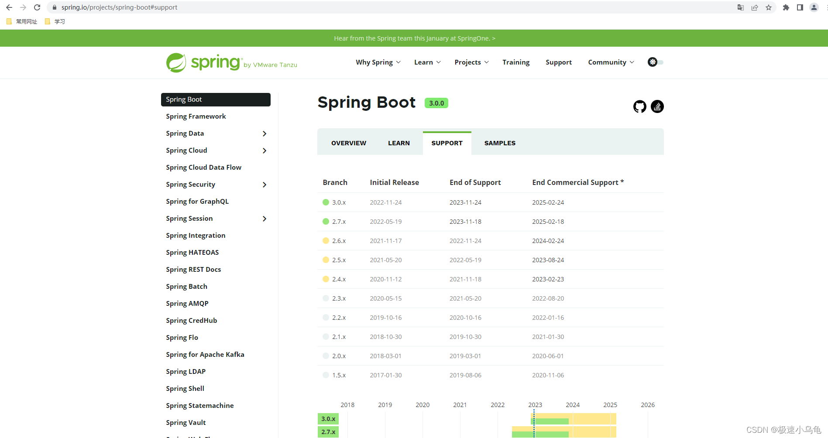This screenshot has height=438, width=828.
Task: Expand the Spring Security submenu chevron
Action: pos(265,185)
